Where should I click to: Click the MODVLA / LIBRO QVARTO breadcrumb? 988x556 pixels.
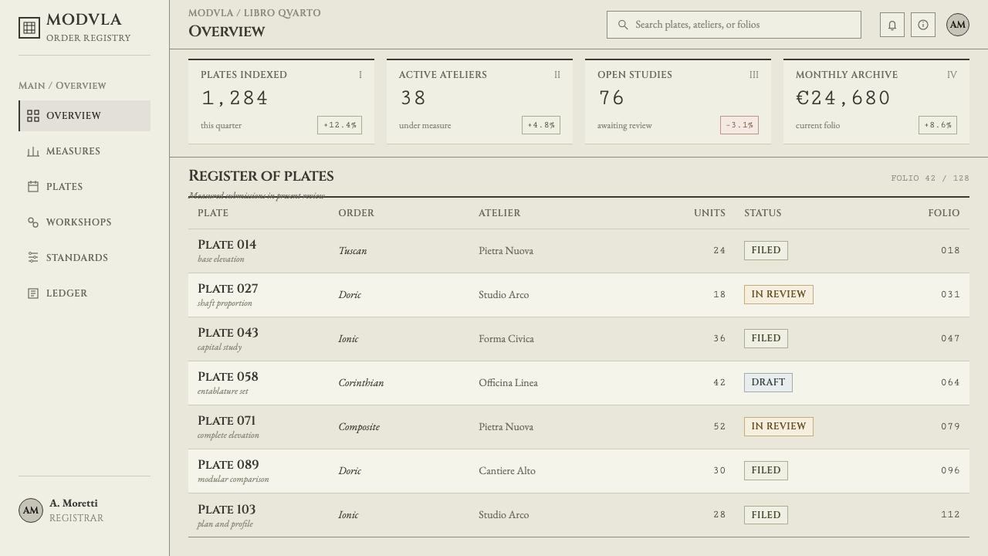click(x=255, y=13)
